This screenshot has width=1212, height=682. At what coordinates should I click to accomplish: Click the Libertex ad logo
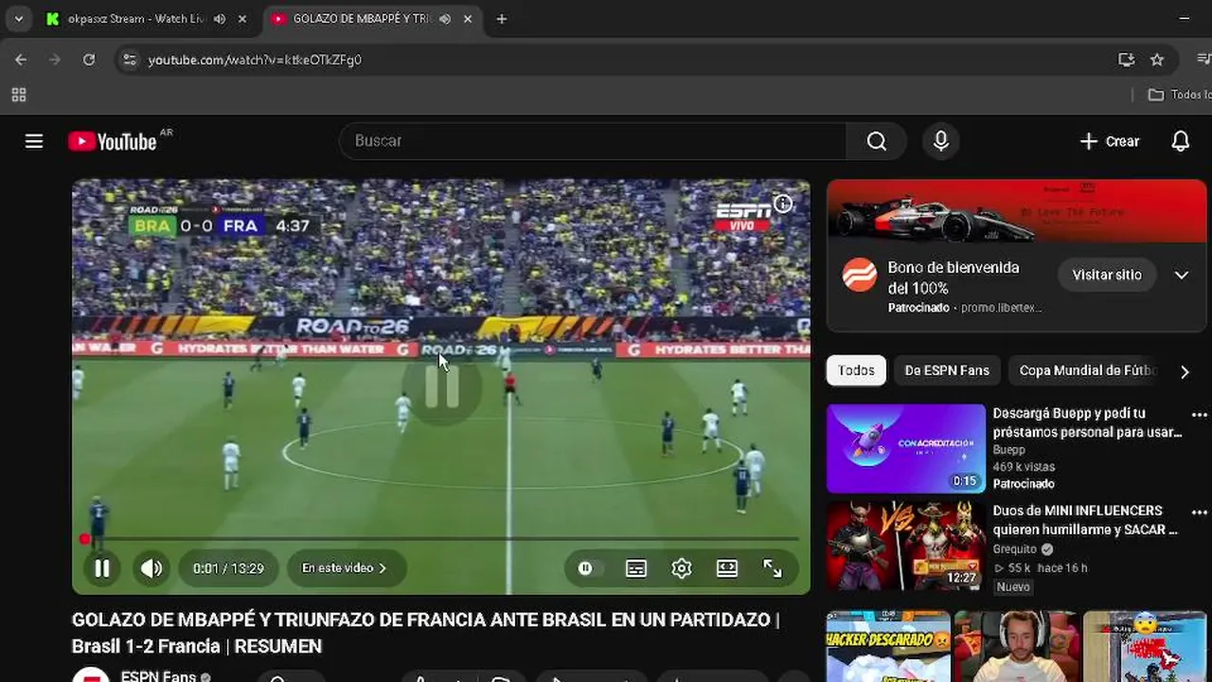pyautogui.click(x=860, y=275)
